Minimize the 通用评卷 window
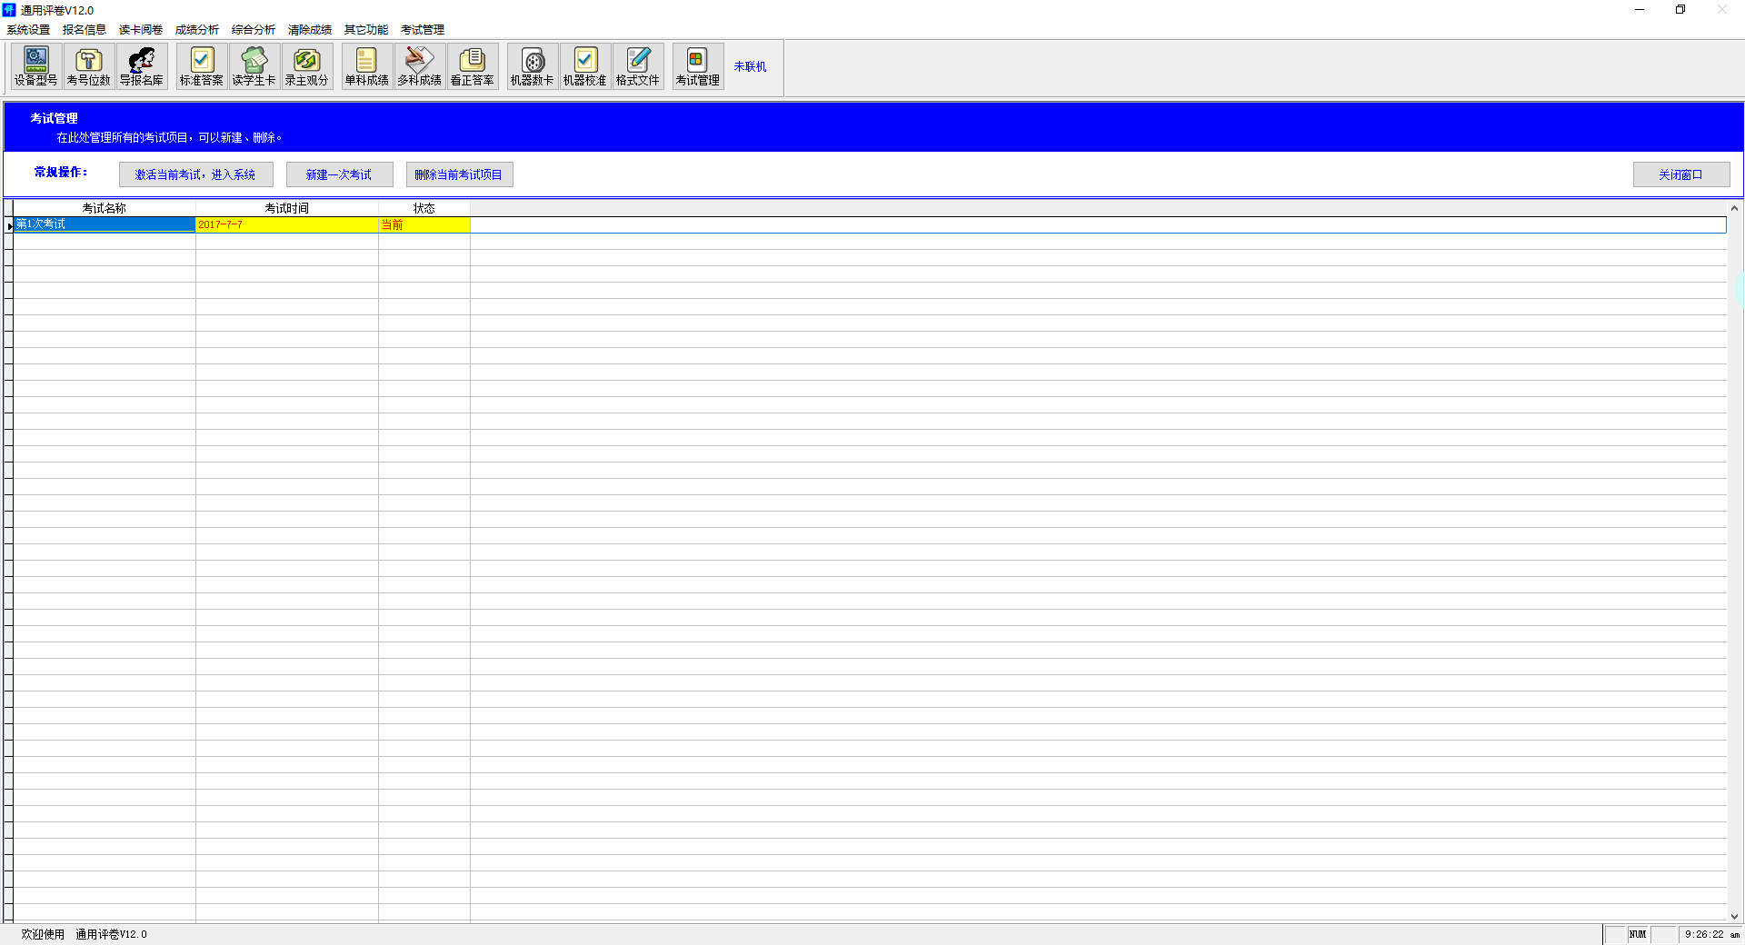Image resolution: width=1745 pixels, height=945 pixels. click(1640, 10)
